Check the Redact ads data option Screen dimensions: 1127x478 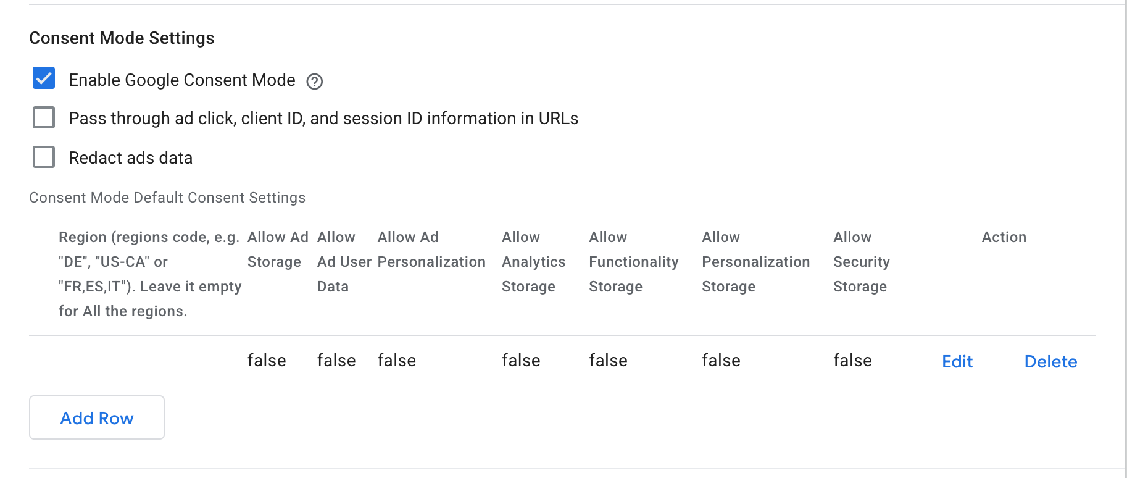43,157
